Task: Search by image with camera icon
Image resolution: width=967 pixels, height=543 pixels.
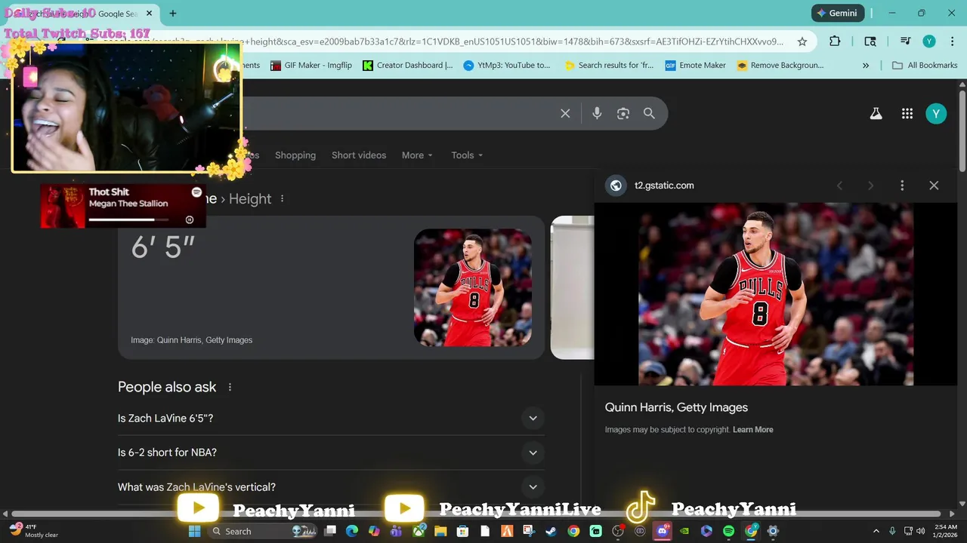Action: (x=623, y=113)
